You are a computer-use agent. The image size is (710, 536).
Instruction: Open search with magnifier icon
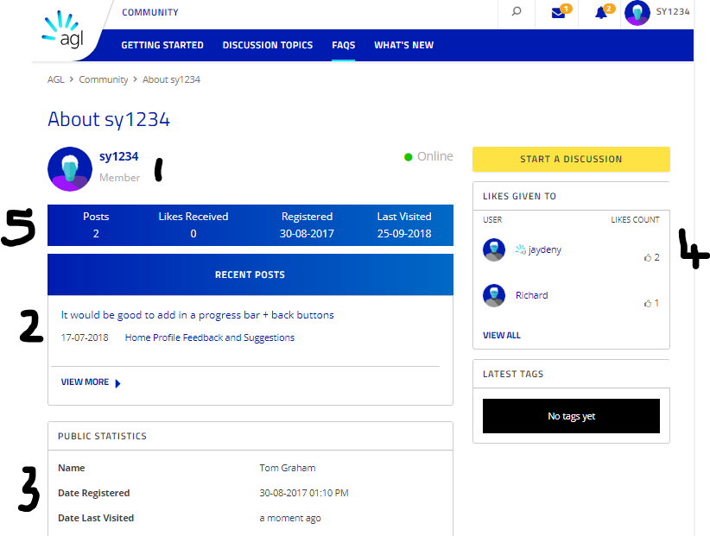517,13
